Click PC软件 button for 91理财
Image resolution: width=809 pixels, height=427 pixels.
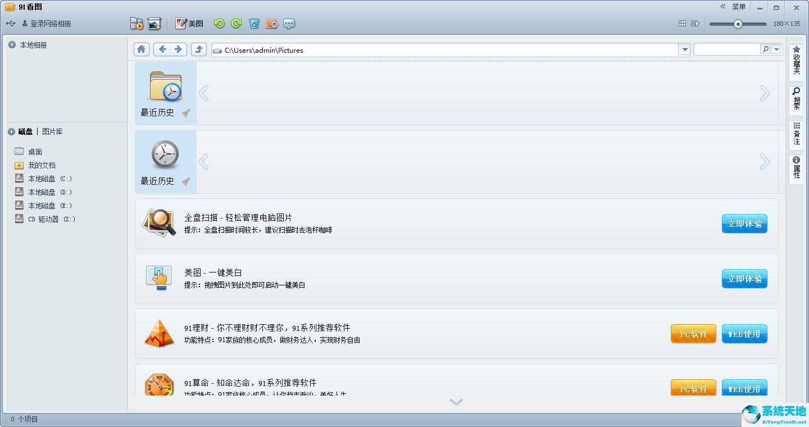click(693, 334)
